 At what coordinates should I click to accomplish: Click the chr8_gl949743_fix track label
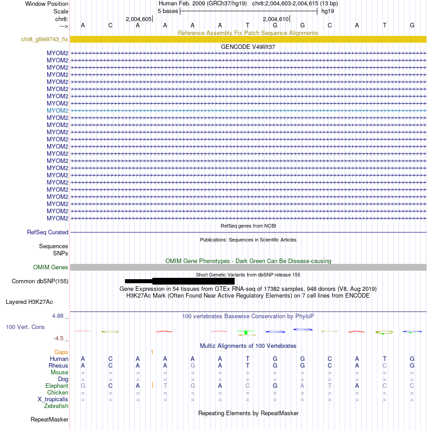[x=44, y=39]
